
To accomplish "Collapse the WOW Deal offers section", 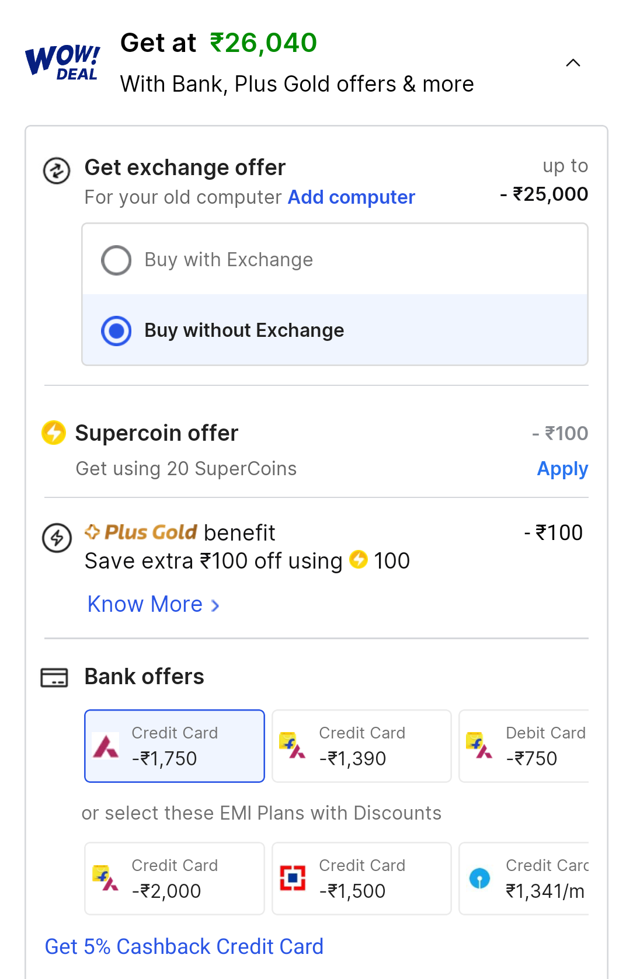I will 573,63.
